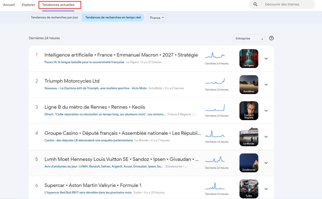Go to the Accueil tab
This screenshot has width=322, height=199.
(x=9, y=5)
